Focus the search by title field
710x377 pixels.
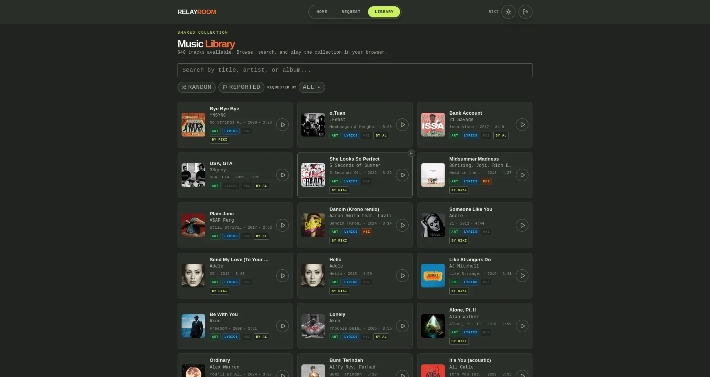355,70
